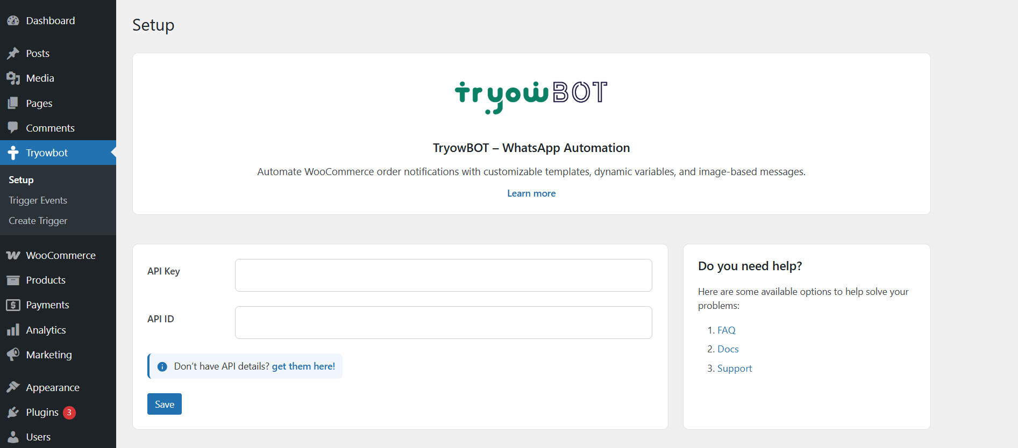The width and height of the screenshot is (1018, 448).
Task: Open the Payments menu item
Action: click(x=58, y=305)
